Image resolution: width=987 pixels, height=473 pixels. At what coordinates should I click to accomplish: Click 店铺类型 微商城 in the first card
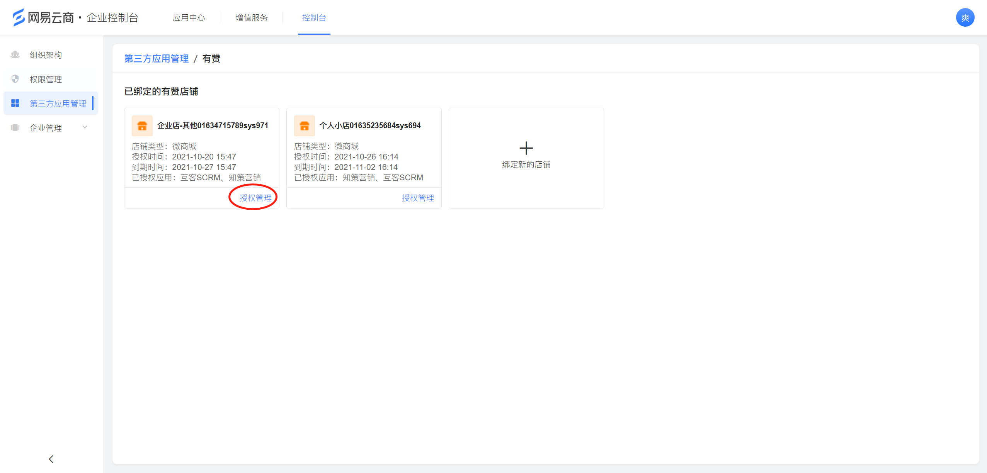coord(164,146)
